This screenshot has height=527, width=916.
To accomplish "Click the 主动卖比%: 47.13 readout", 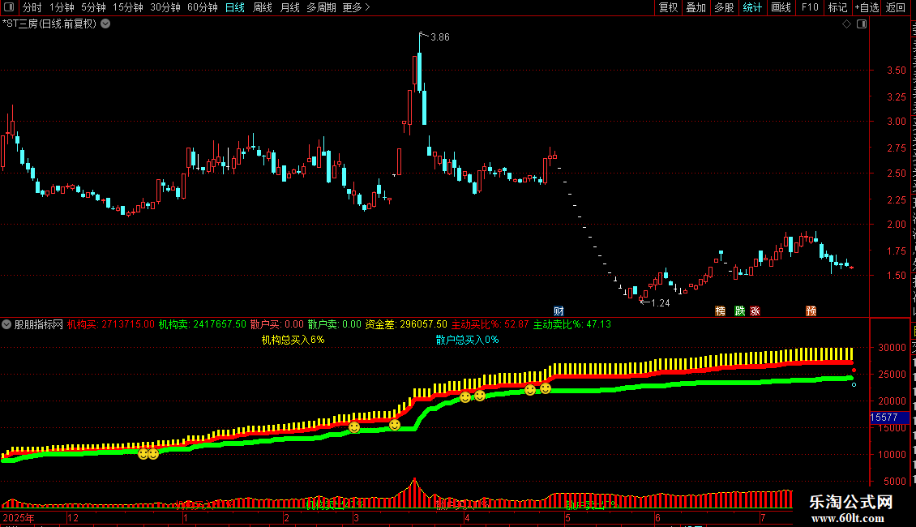I will pyautogui.click(x=572, y=324).
